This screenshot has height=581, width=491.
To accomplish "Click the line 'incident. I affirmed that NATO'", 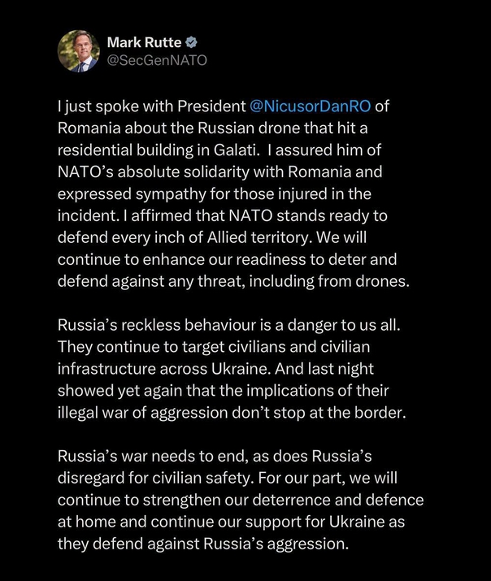I will tap(223, 215).
